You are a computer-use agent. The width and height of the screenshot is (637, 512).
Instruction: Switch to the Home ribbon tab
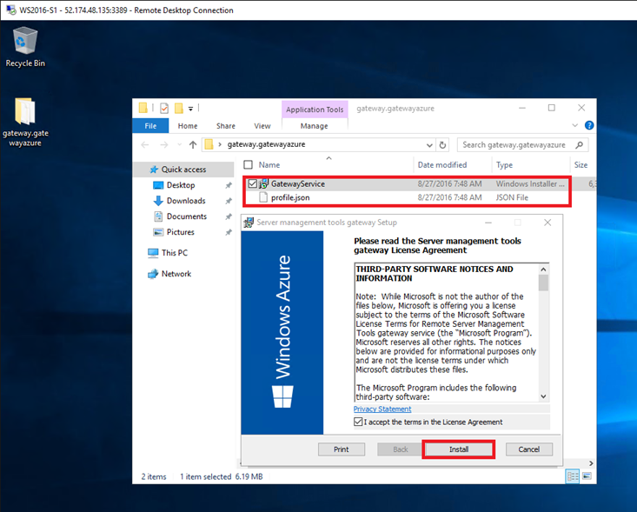tap(188, 126)
